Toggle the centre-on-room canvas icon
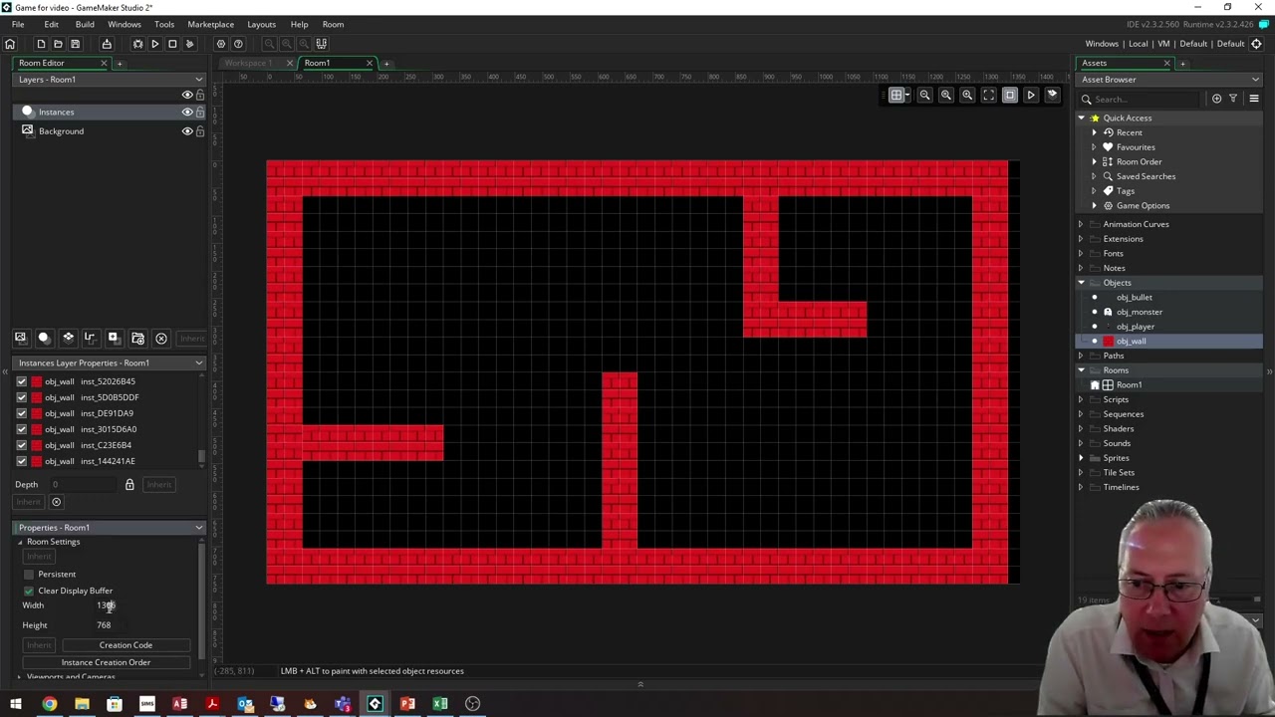The image size is (1275, 717). coord(1009,96)
